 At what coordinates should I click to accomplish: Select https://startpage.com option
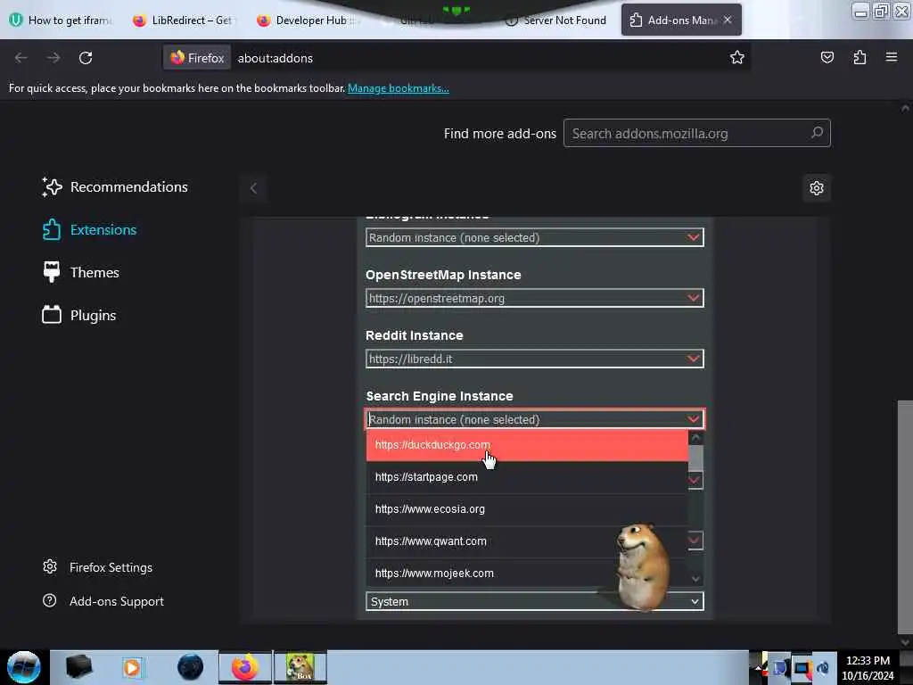pyautogui.click(x=527, y=477)
